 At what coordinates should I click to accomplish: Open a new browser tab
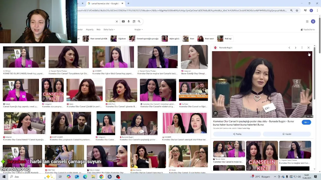(128, 3)
